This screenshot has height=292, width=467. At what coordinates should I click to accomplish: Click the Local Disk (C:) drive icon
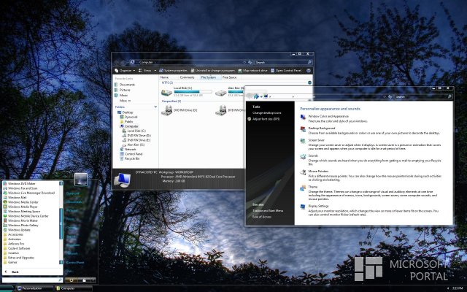(166, 93)
